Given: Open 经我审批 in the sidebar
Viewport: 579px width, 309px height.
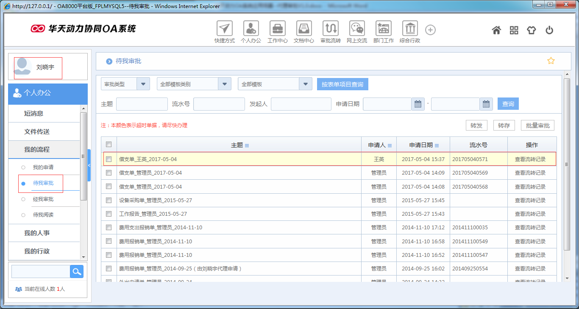Looking at the screenshot, I should pyautogui.click(x=43, y=199).
